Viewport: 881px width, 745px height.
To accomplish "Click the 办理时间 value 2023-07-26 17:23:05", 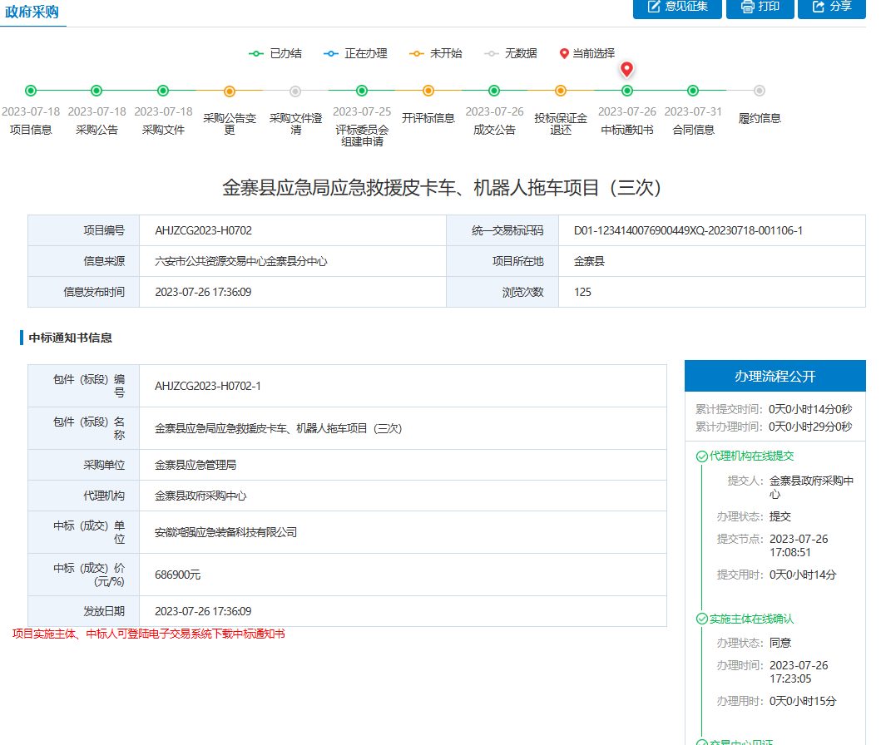I will (799, 672).
